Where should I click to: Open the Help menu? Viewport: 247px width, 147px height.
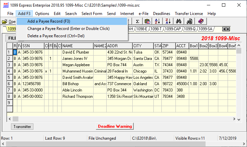click(x=212, y=14)
